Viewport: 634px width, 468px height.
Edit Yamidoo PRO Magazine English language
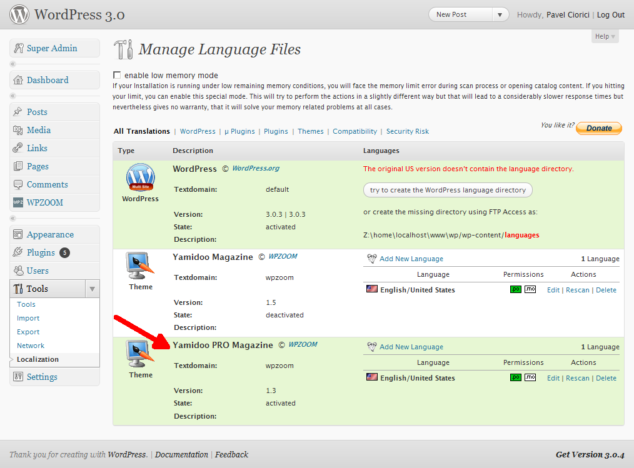coord(553,378)
